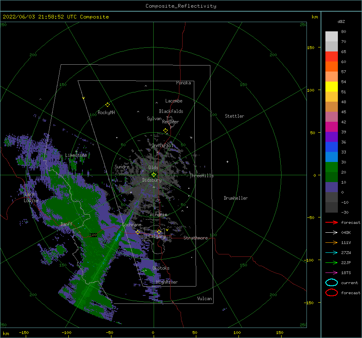Select the lightest grey 70–80 dBZ swatch
This screenshot has height=338, width=362.
pos(331,37)
